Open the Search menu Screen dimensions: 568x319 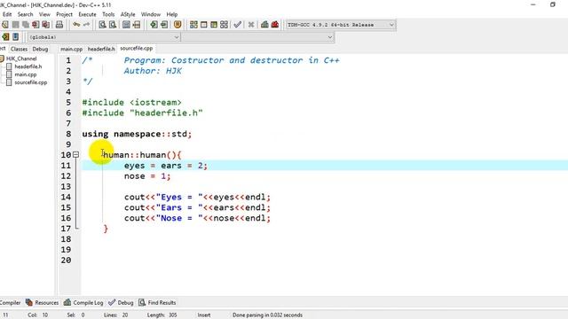[x=26, y=14]
